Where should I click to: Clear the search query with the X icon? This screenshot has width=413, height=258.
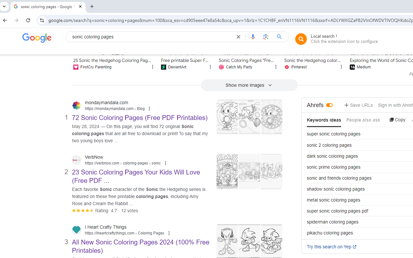pos(238,36)
